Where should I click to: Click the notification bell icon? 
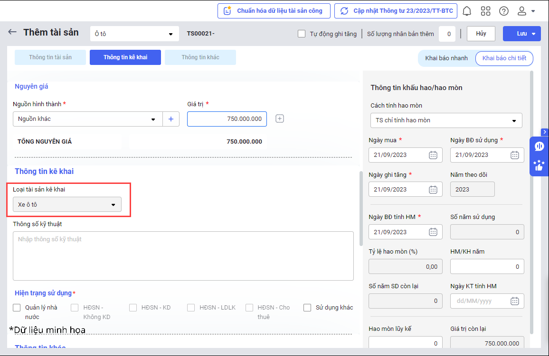point(467,11)
